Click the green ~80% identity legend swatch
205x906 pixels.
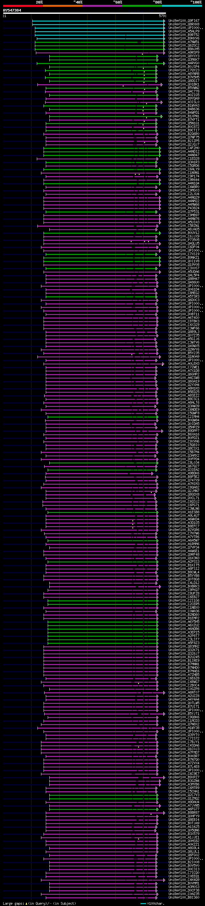pyautogui.click(x=142, y=6)
